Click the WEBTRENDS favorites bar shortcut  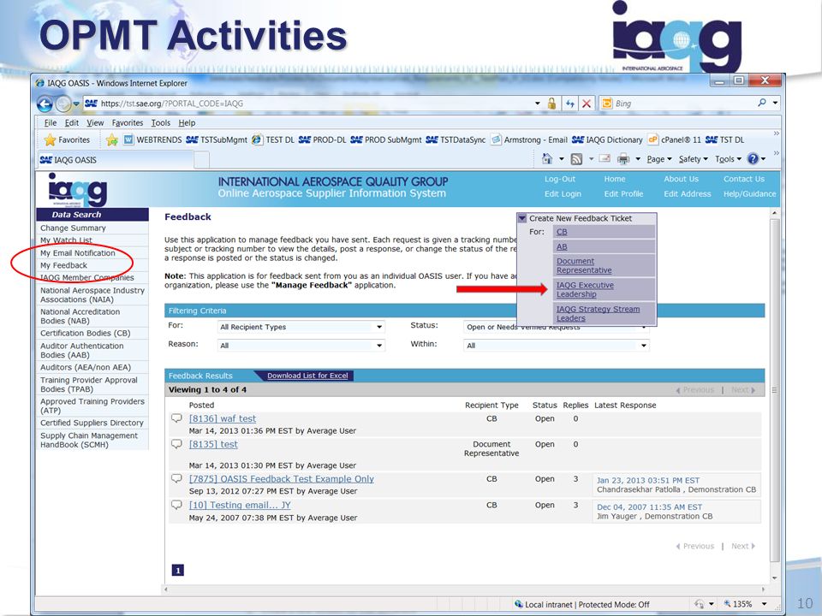(x=152, y=139)
